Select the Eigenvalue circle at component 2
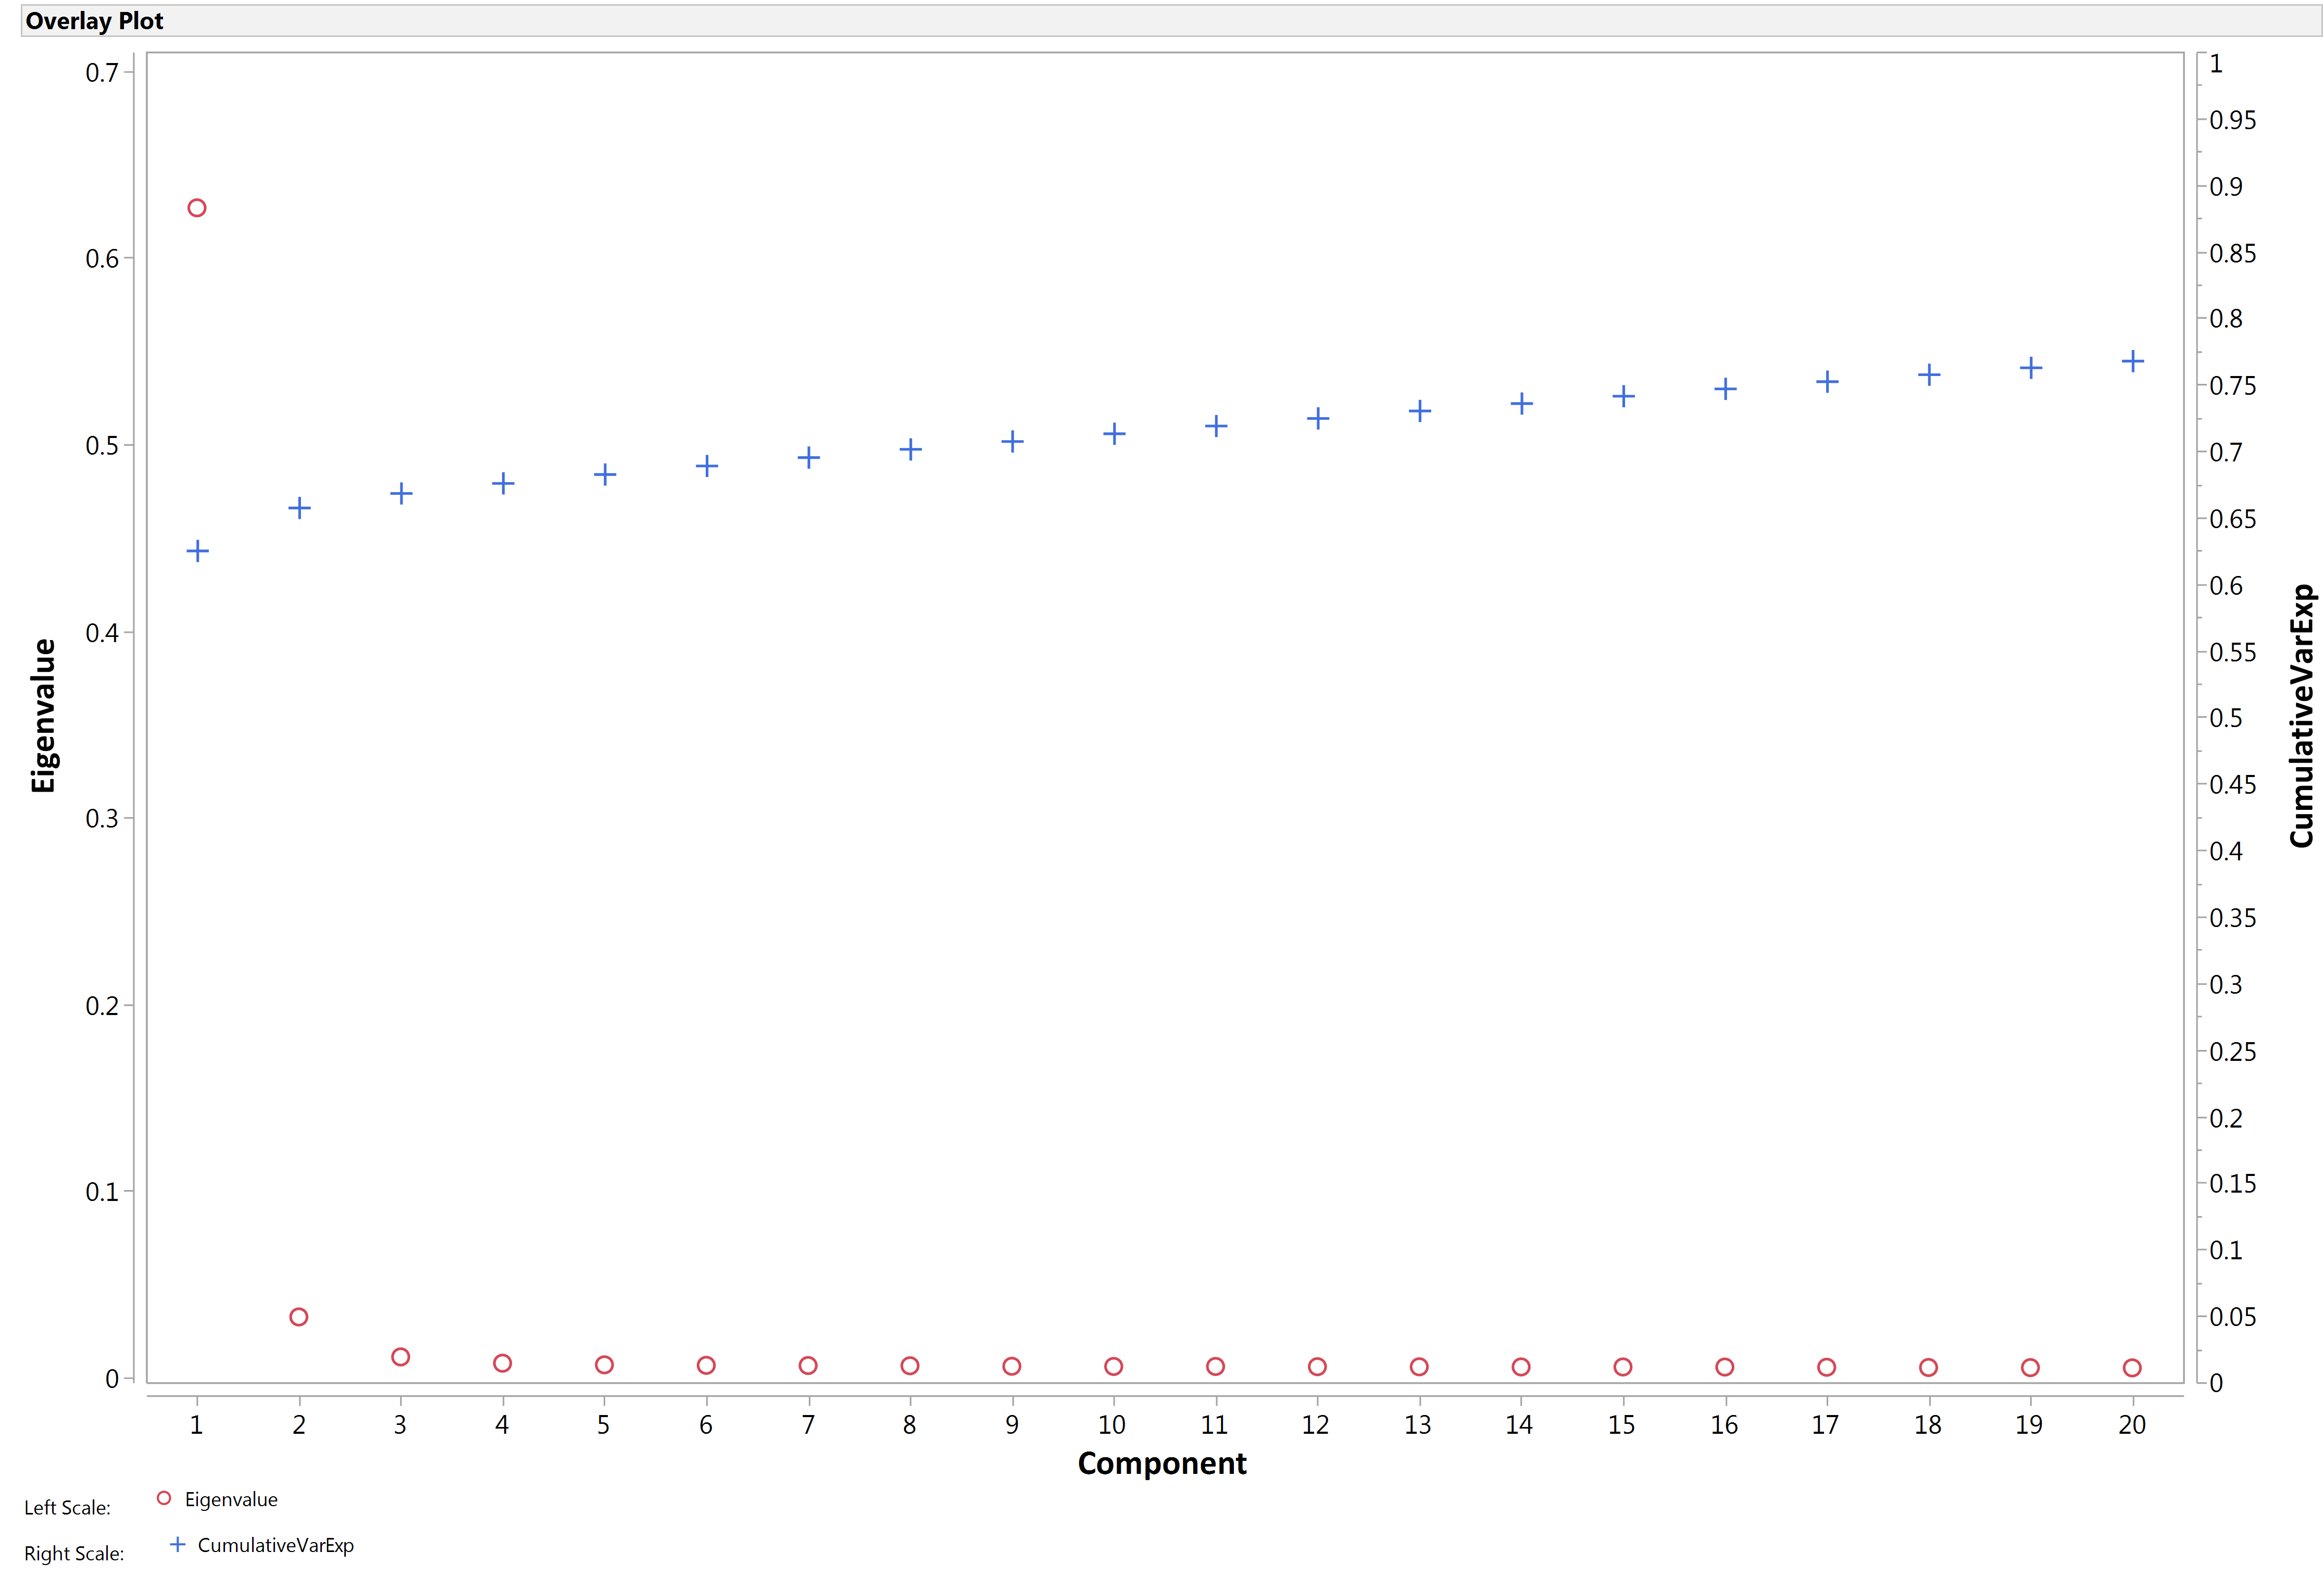Image resolution: width=2324 pixels, height=1577 pixels. [299, 1317]
